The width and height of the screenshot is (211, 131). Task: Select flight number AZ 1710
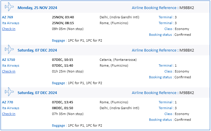pos(8,60)
